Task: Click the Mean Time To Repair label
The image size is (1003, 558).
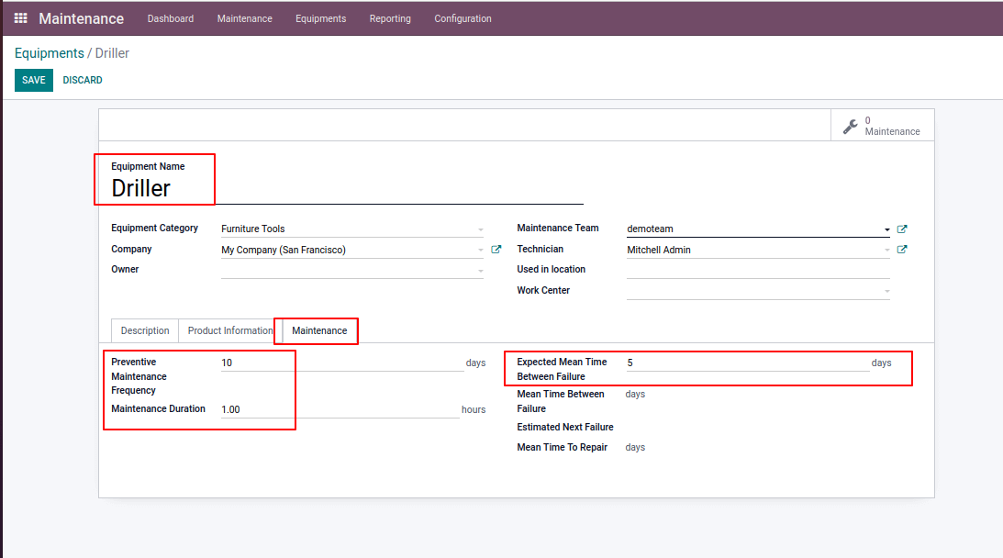Action: tap(563, 447)
